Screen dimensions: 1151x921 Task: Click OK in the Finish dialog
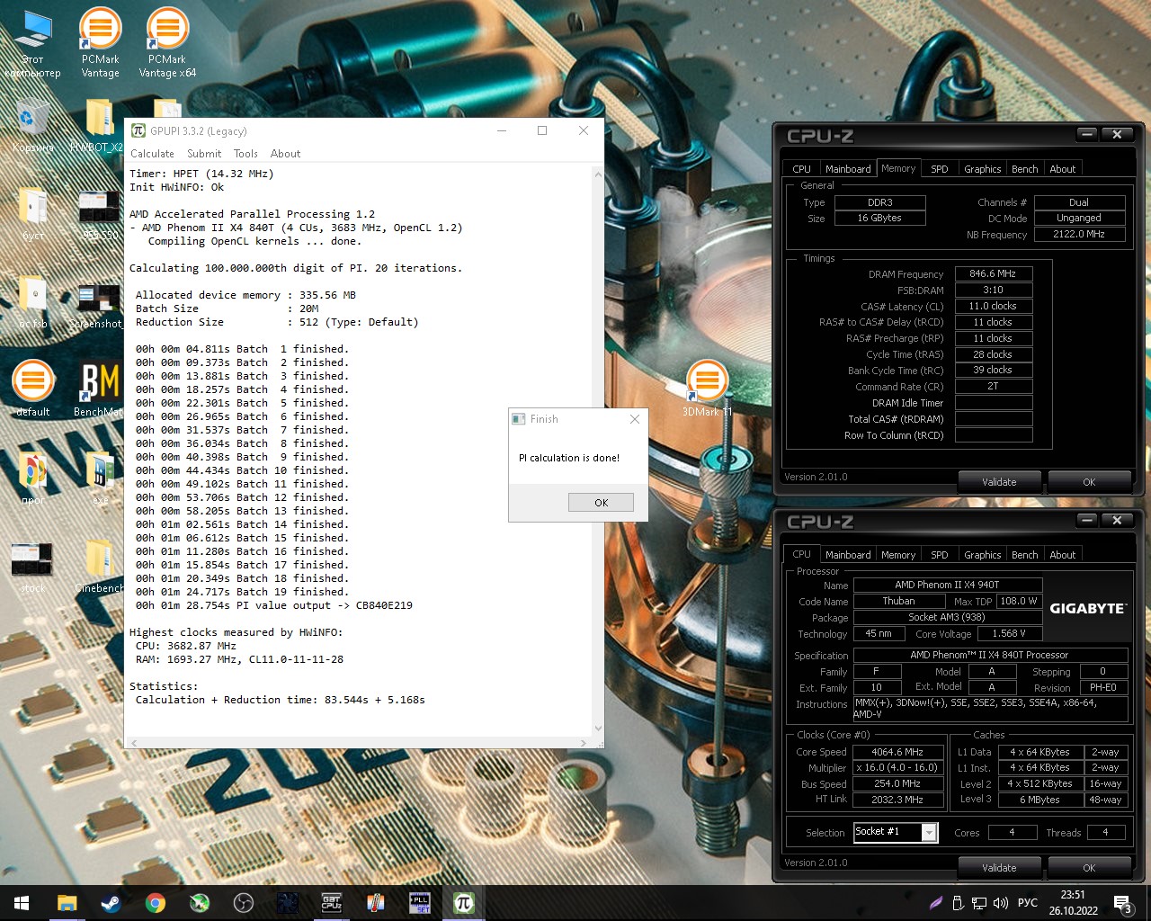click(601, 503)
